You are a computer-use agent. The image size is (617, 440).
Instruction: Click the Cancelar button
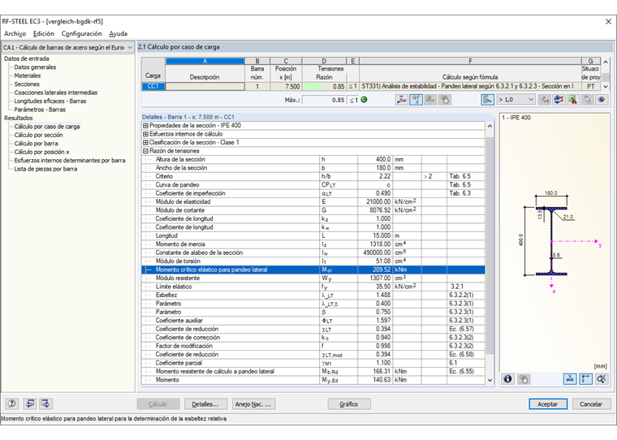(591, 404)
